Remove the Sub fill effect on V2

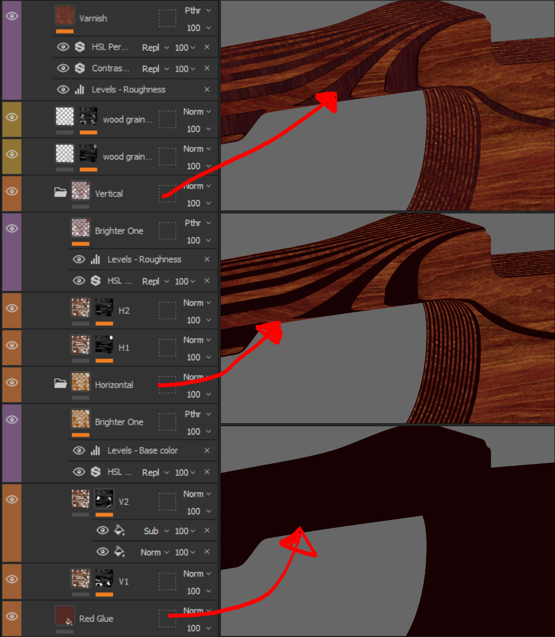pos(207,530)
